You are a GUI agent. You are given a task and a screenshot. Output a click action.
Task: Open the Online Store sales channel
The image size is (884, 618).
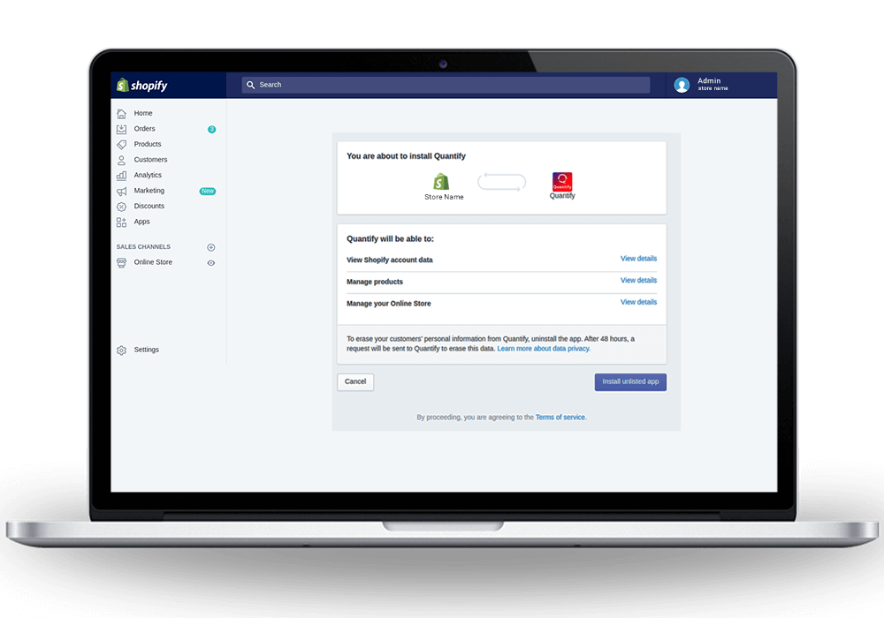(x=153, y=262)
